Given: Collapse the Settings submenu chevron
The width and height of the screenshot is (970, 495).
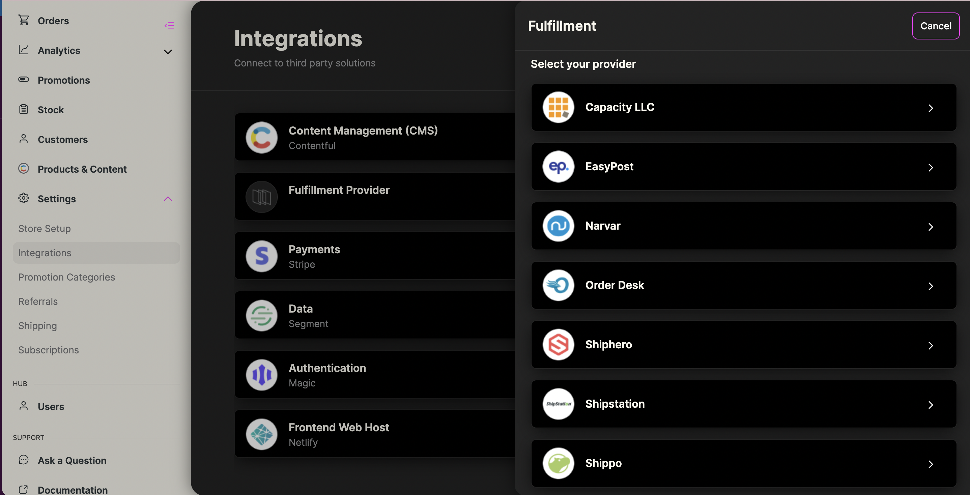Looking at the screenshot, I should [x=168, y=198].
